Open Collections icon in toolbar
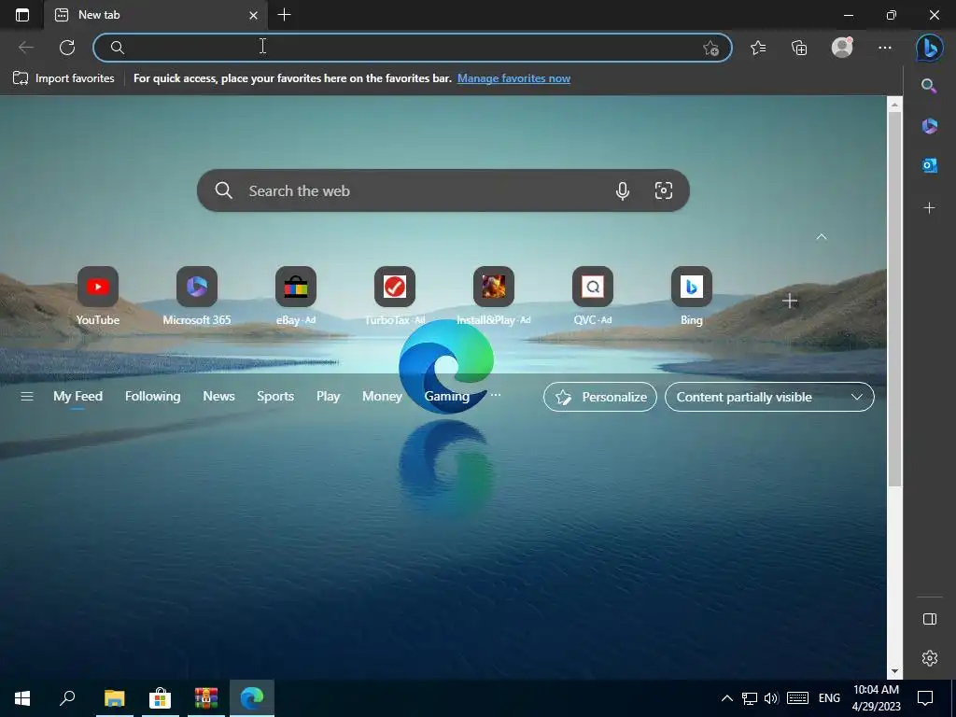 click(799, 48)
